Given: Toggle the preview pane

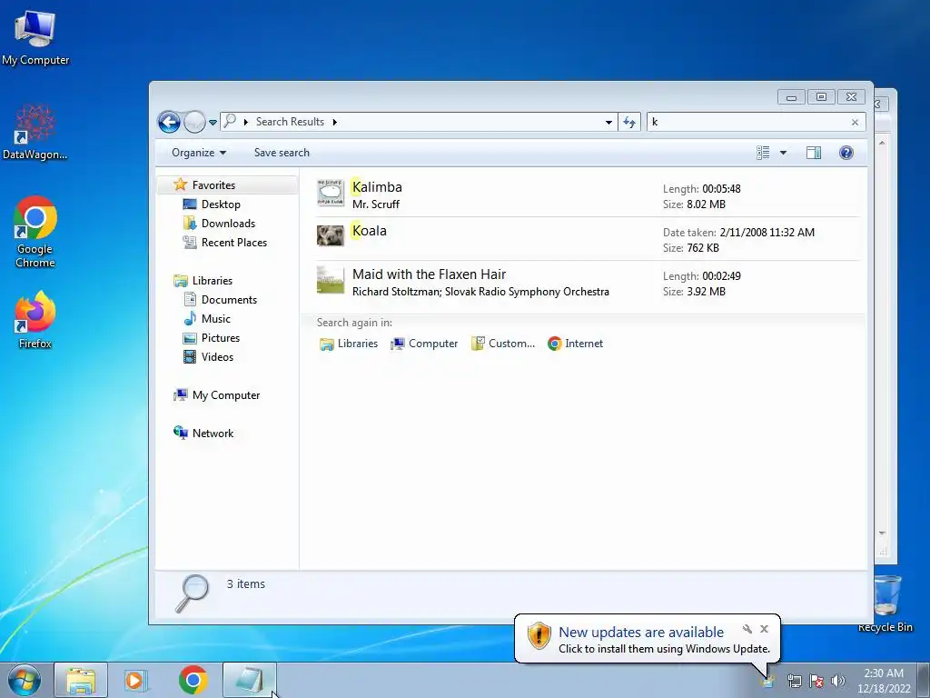Looking at the screenshot, I should coord(814,153).
